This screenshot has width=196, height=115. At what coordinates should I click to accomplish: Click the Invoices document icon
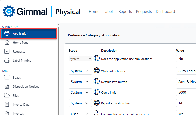click(x=7, y=113)
